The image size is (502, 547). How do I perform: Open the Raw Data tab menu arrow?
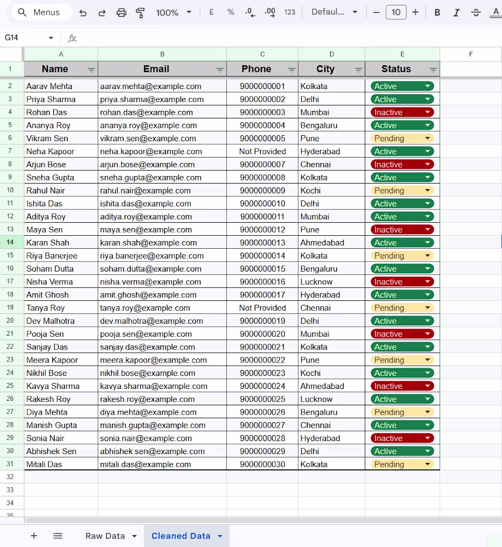[134, 536]
